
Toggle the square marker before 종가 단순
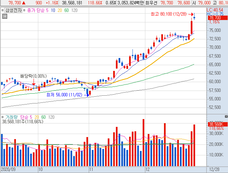click(24, 10)
